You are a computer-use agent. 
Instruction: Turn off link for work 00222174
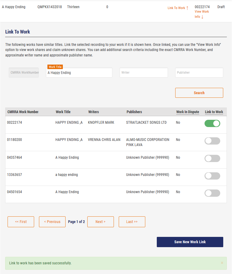[x=212, y=123]
